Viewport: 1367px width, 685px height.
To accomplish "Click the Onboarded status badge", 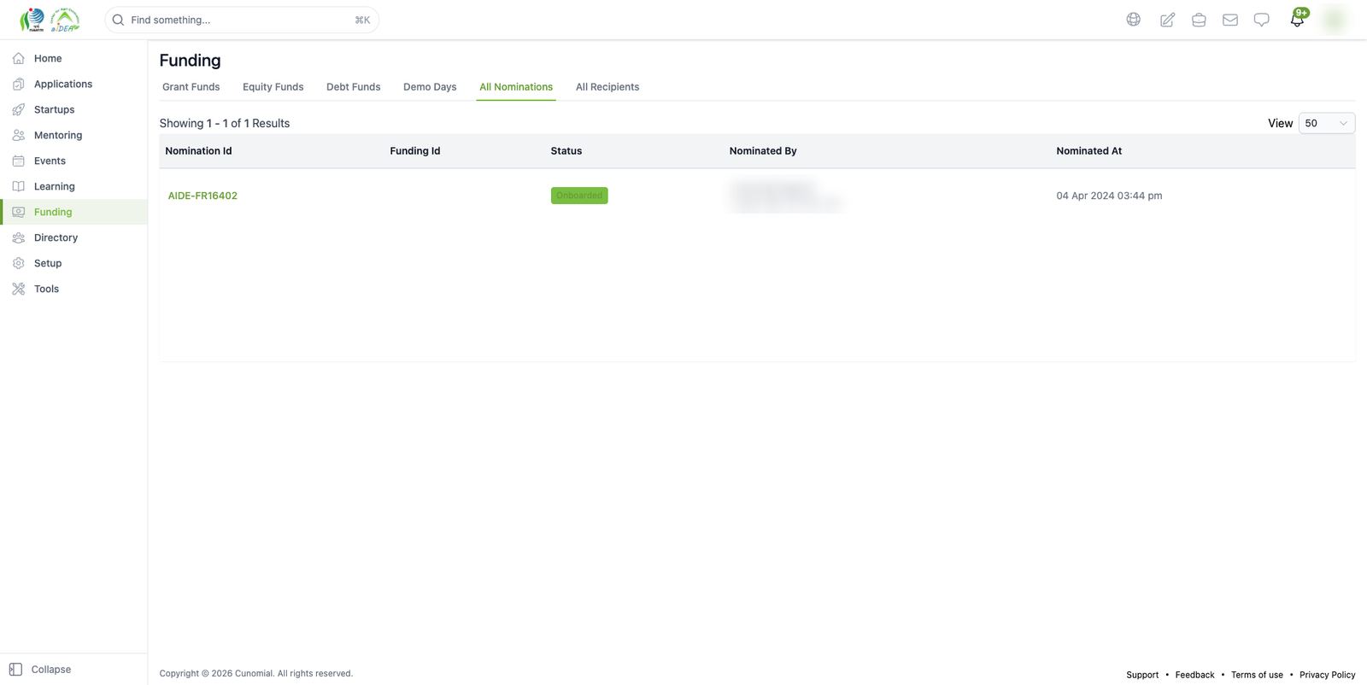I will pyautogui.click(x=579, y=196).
